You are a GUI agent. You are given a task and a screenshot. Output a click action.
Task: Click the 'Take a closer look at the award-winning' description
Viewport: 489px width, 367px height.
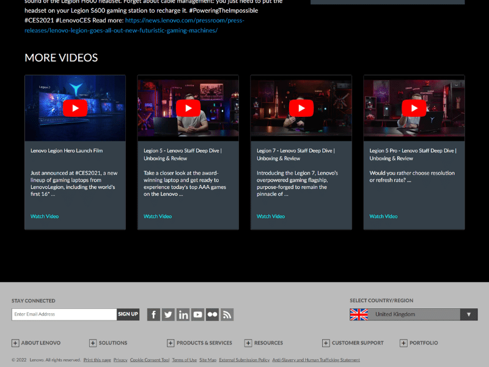(185, 183)
